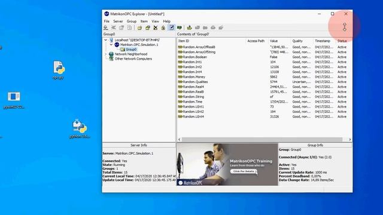
Task: Click the Value column header
Action: point(279,41)
